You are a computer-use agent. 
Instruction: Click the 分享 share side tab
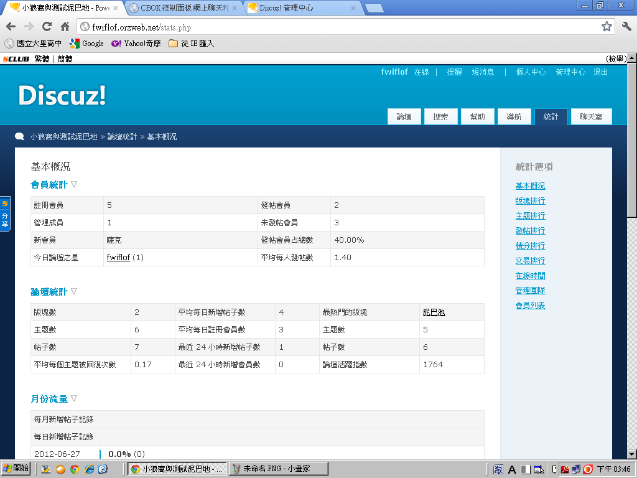tap(5, 214)
